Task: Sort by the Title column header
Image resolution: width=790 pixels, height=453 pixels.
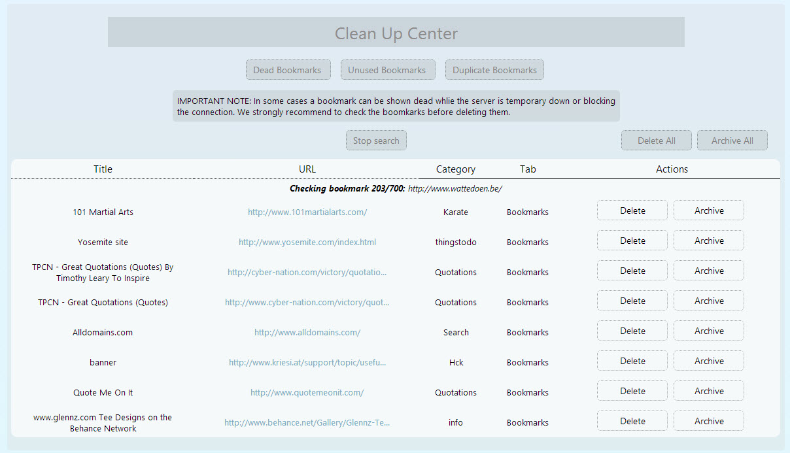Action: (x=103, y=169)
